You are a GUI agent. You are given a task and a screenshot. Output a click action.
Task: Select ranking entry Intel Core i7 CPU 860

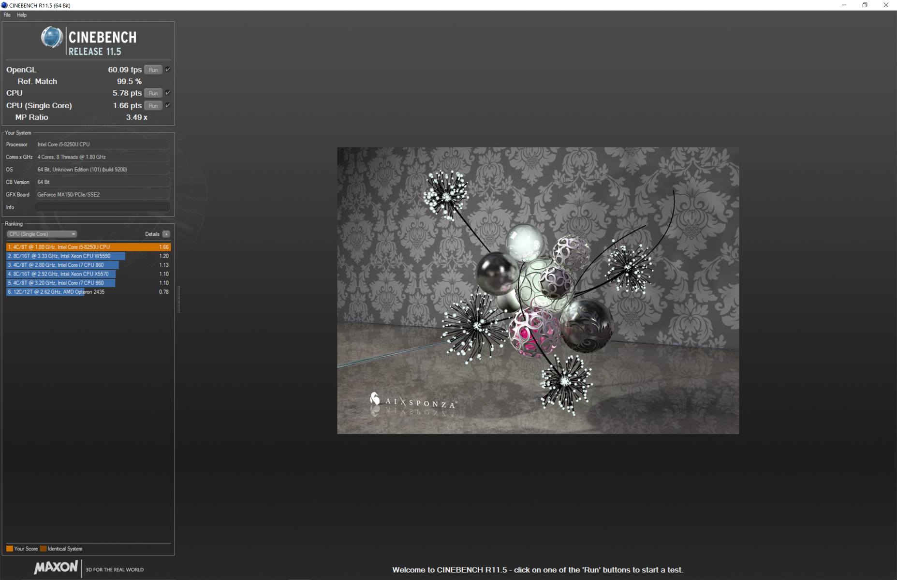[x=88, y=265]
